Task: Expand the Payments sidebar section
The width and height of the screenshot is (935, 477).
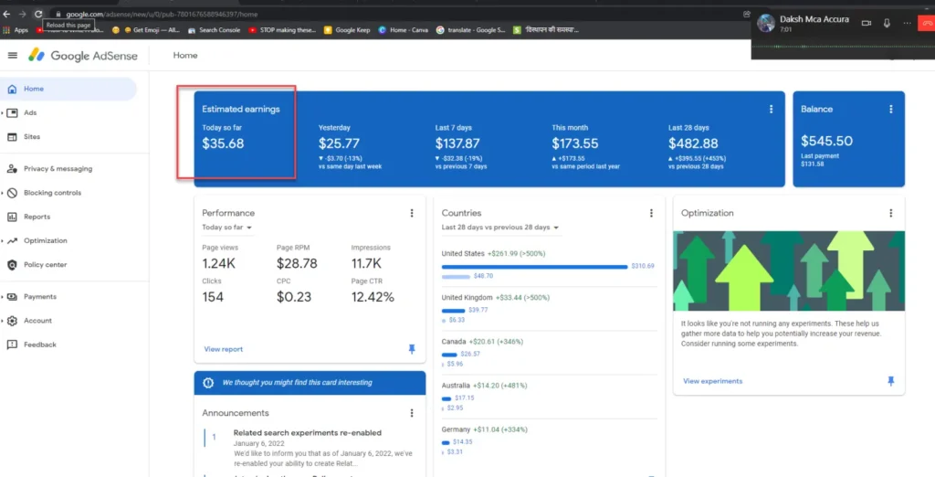Action: [x=39, y=297]
